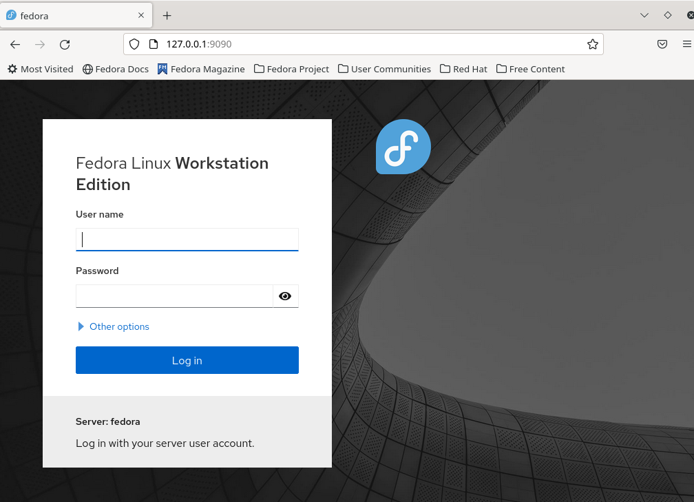Open the Fedora Project bookmarks folder
Viewport: 694px width, 502px height.
pyautogui.click(x=291, y=69)
